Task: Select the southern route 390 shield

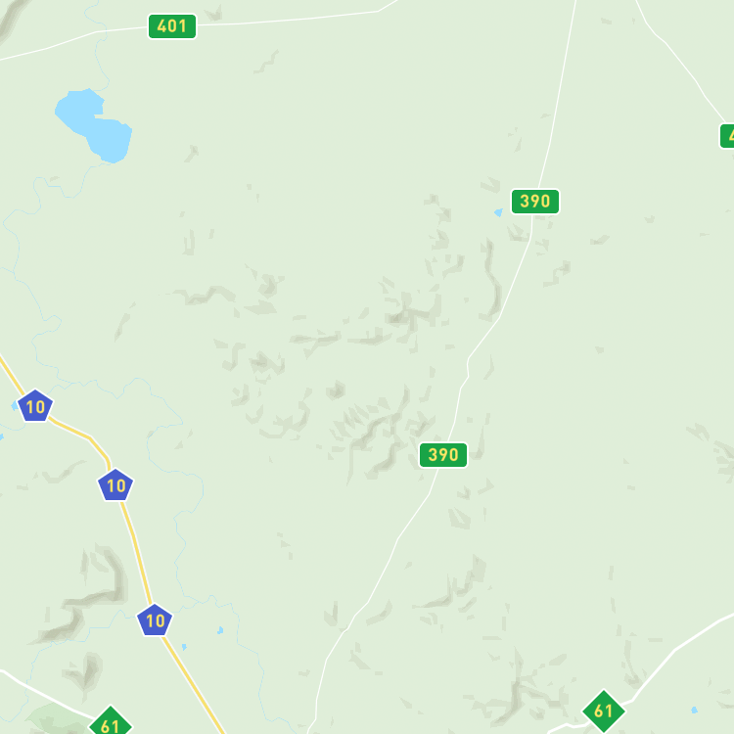Action: click(442, 455)
